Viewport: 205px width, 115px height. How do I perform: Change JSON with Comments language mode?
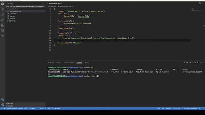(x=189, y=109)
